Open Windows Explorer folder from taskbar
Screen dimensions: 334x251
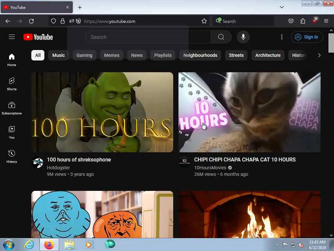coord(69,244)
